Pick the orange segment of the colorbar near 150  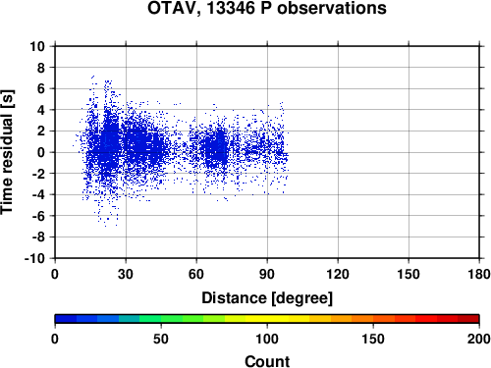[x=373, y=319]
